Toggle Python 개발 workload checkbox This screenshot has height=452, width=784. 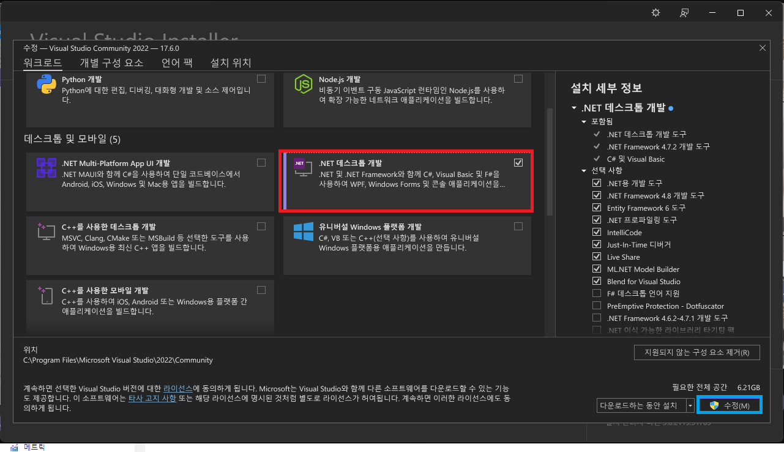[x=261, y=79]
